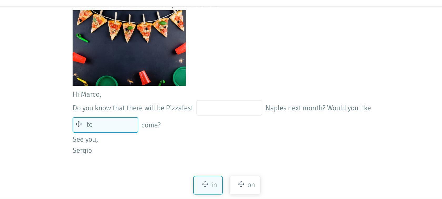Viewport: 442px width, 199px height.
Task: Click "Do you know that there will be Pizzafest"
Action: 133,108
